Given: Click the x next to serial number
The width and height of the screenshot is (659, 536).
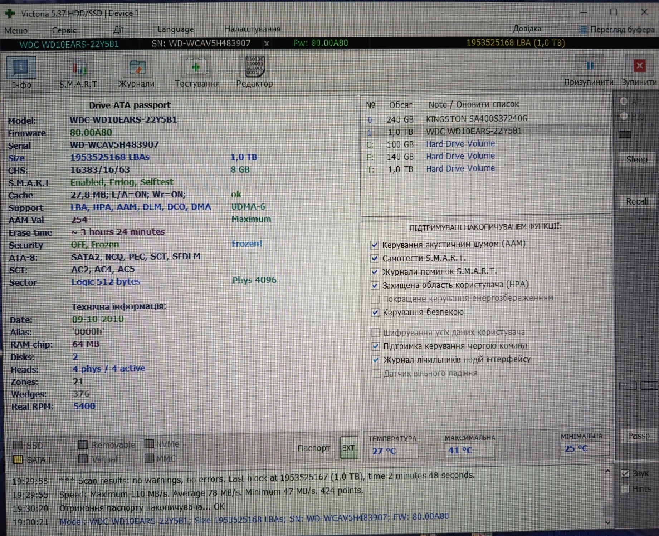Looking at the screenshot, I should click(x=267, y=44).
